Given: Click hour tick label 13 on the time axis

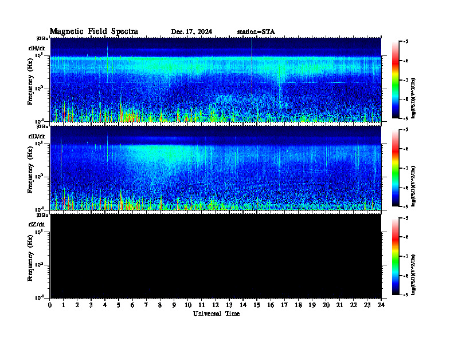Looking at the screenshot, I should (229, 305).
